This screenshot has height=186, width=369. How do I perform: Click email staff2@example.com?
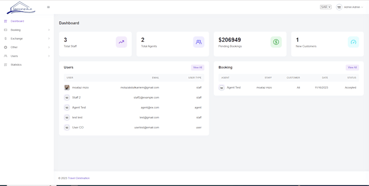(146, 98)
